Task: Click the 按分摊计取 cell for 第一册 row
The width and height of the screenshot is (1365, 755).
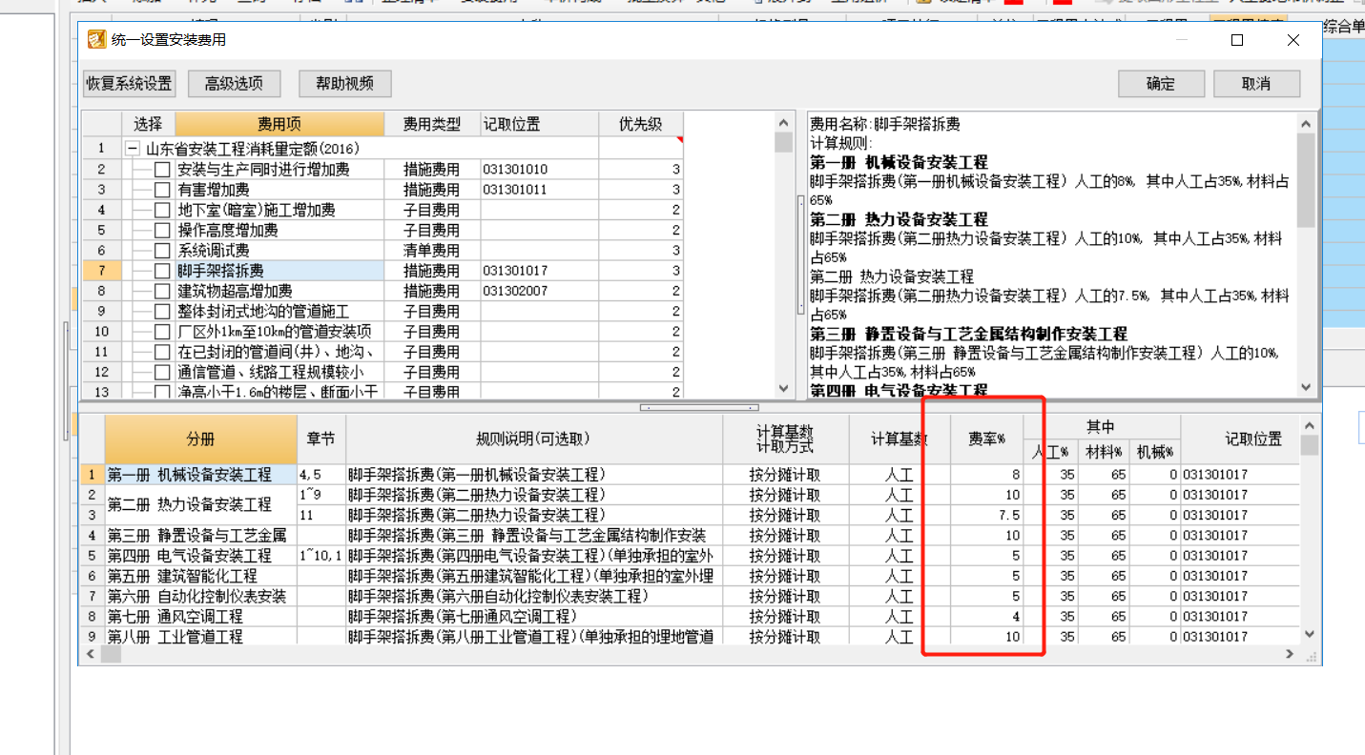Action: click(x=785, y=475)
